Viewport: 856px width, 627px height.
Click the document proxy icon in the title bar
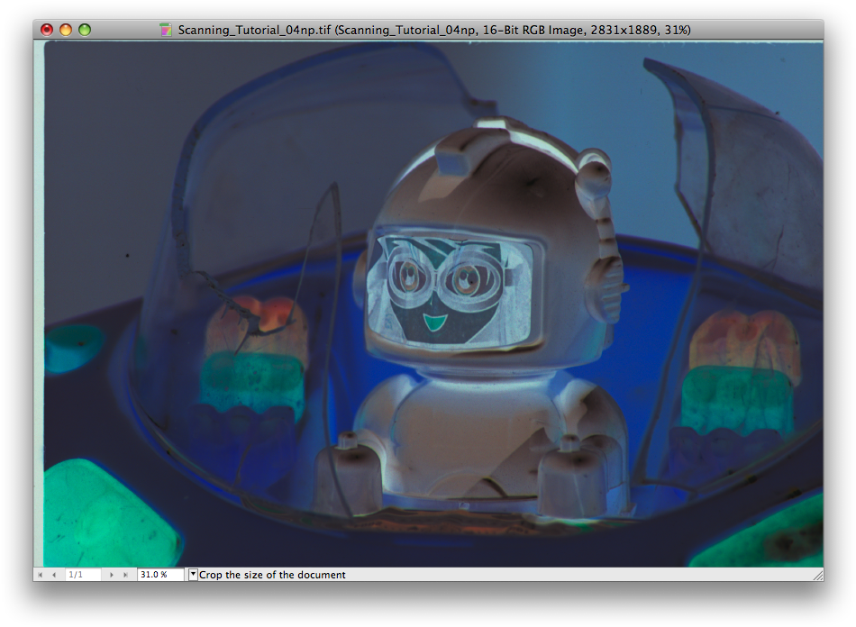tap(168, 29)
